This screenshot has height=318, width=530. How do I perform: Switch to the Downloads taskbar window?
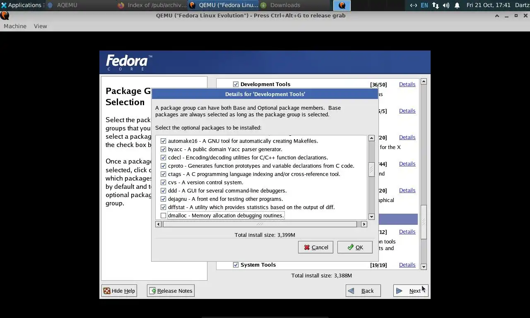click(285, 5)
